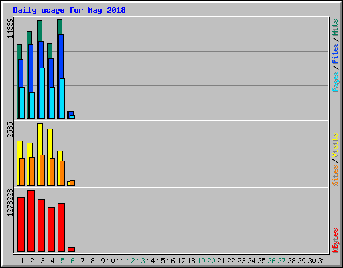The height and width of the screenshot is (268, 343).
Task: Select the cyan pages bar for day 3
Action: [x=42, y=93]
